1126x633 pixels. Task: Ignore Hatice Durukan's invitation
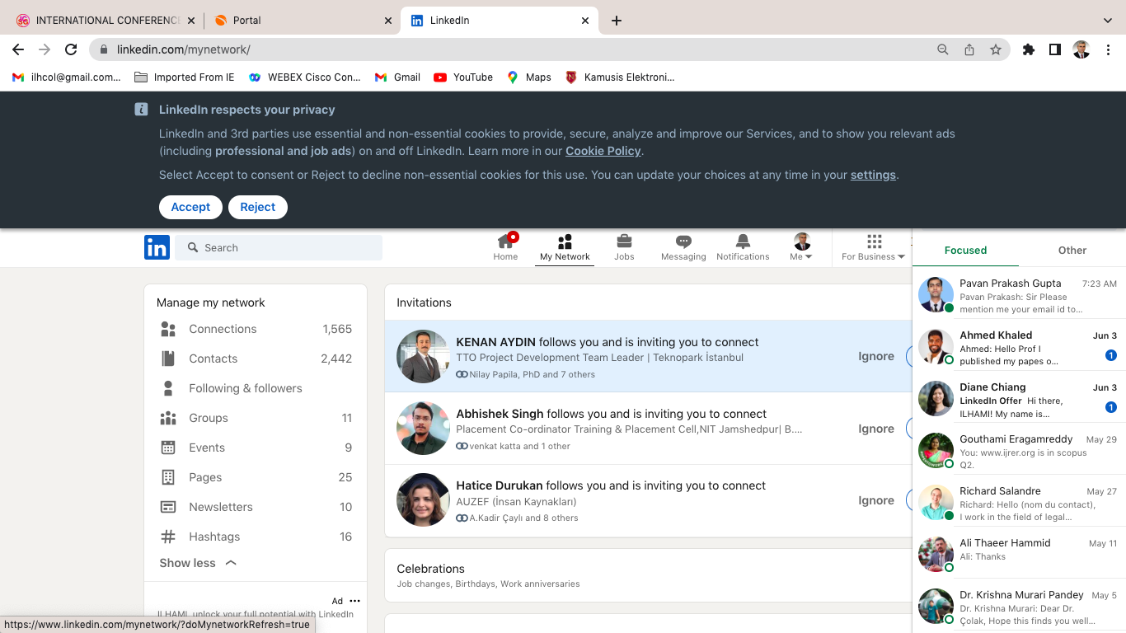coord(876,500)
